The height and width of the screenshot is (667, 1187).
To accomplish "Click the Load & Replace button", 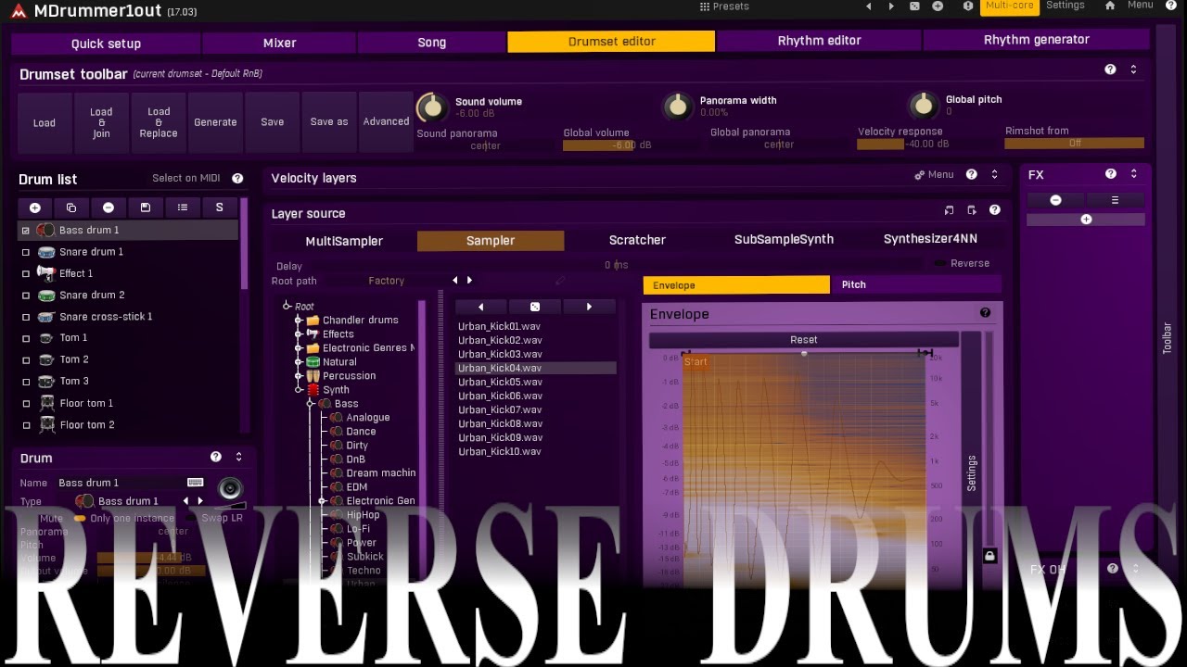I will click(x=159, y=122).
